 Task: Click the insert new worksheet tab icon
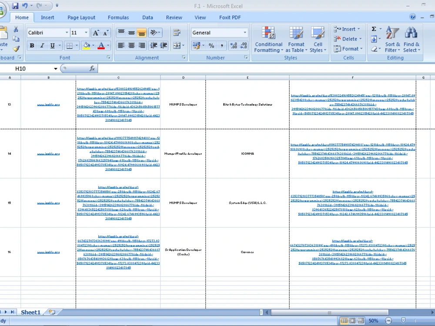pyautogui.click(x=52, y=312)
